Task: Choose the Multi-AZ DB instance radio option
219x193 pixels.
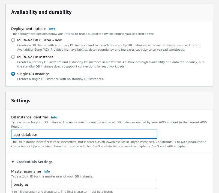Action: 13,57
